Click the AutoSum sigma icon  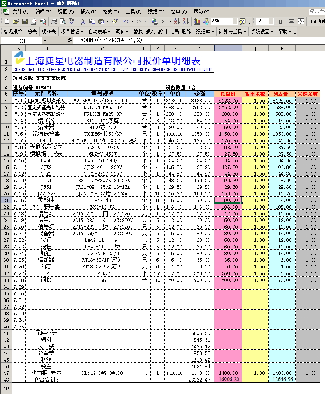tap(164, 21)
